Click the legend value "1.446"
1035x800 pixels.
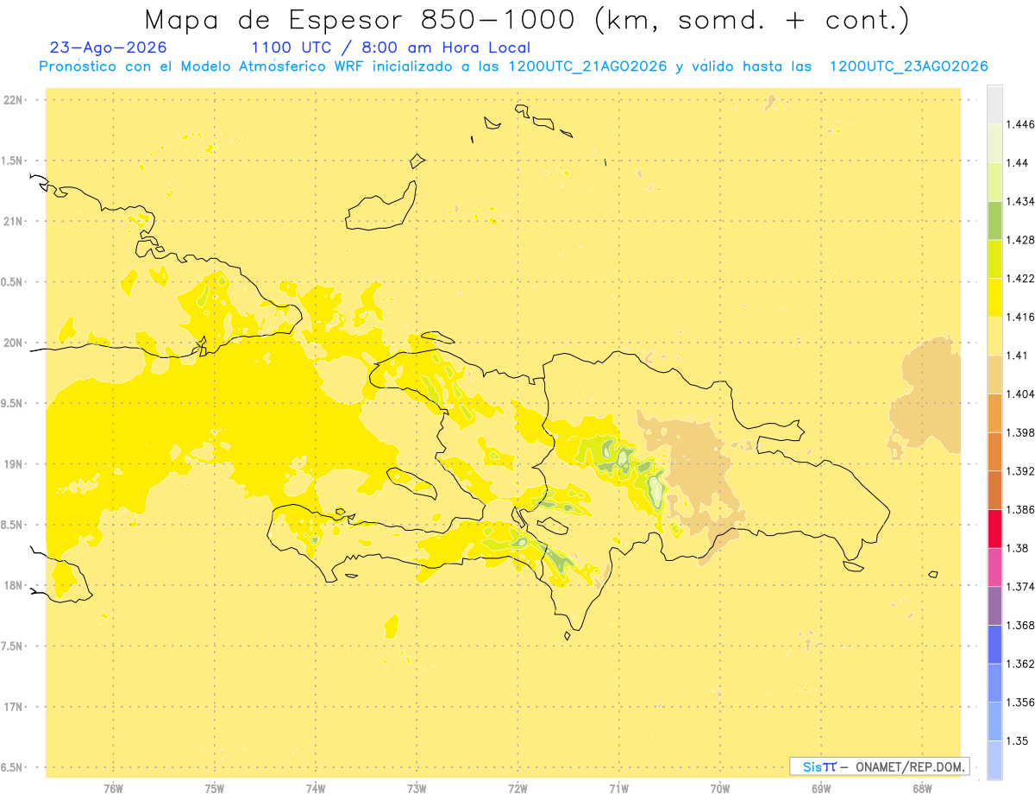pyautogui.click(x=1020, y=124)
